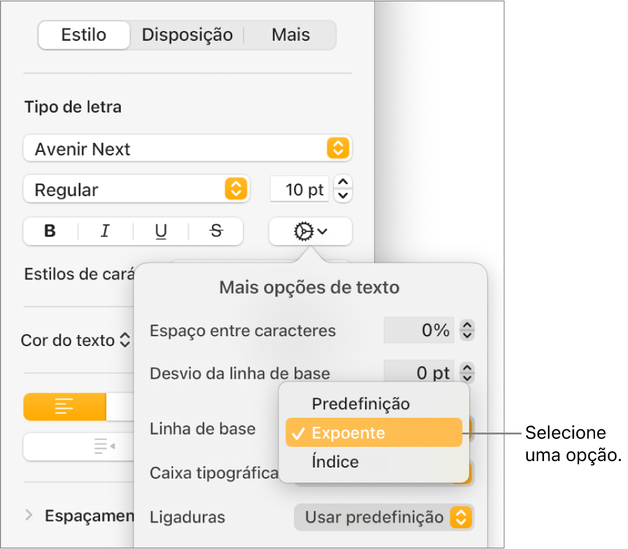
Task: Toggle bold text formatting
Action: 50,231
